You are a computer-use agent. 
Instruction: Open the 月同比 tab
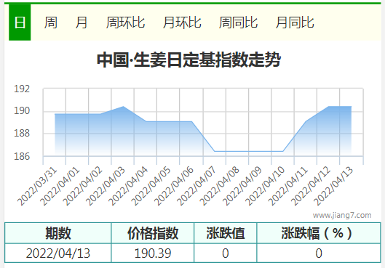(x=295, y=23)
